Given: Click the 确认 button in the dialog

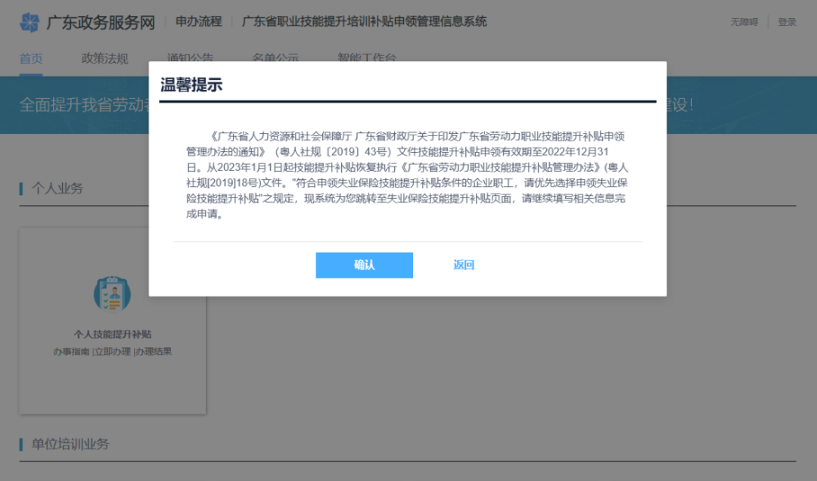Looking at the screenshot, I should (x=364, y=265).
